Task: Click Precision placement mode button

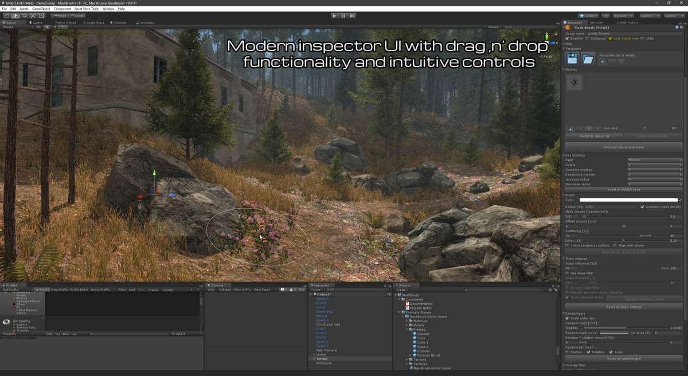Action: (624, 147)
